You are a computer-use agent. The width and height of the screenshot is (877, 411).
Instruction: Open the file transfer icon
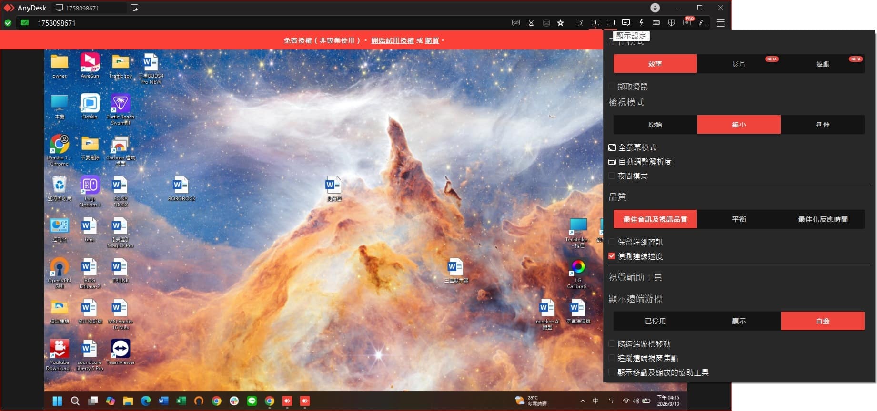pyautogui.click(x=580, y=23)
